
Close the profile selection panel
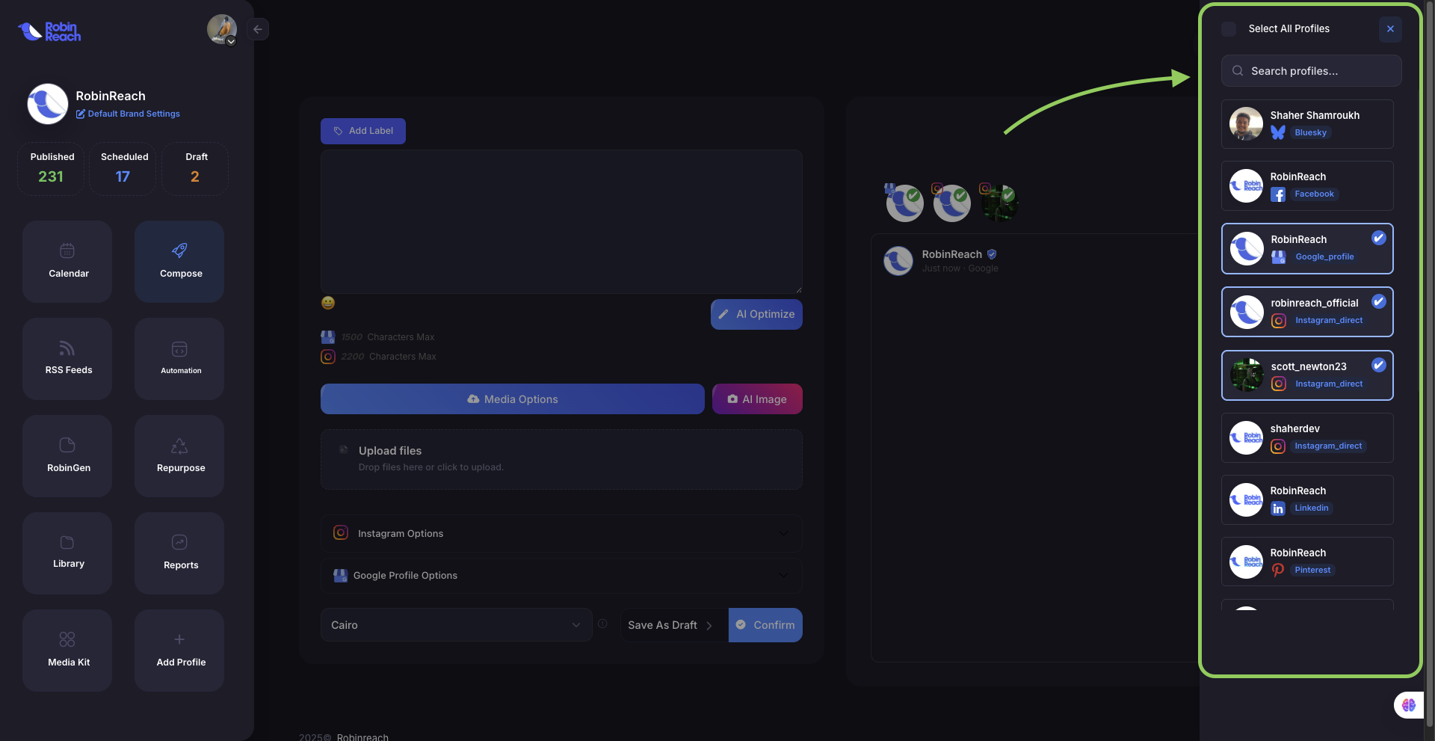1390,29
